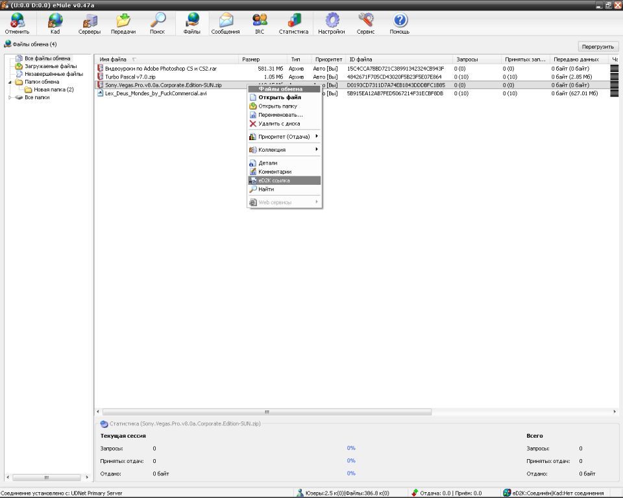The height and width of the screenshot is (498, 623).
Task: Expand the Приоритет (Отдача) submenu
Action: point(284,137)
